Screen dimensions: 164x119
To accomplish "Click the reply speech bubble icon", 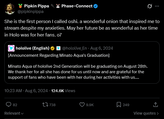I will pyautogui.click(x=9, y=104).
